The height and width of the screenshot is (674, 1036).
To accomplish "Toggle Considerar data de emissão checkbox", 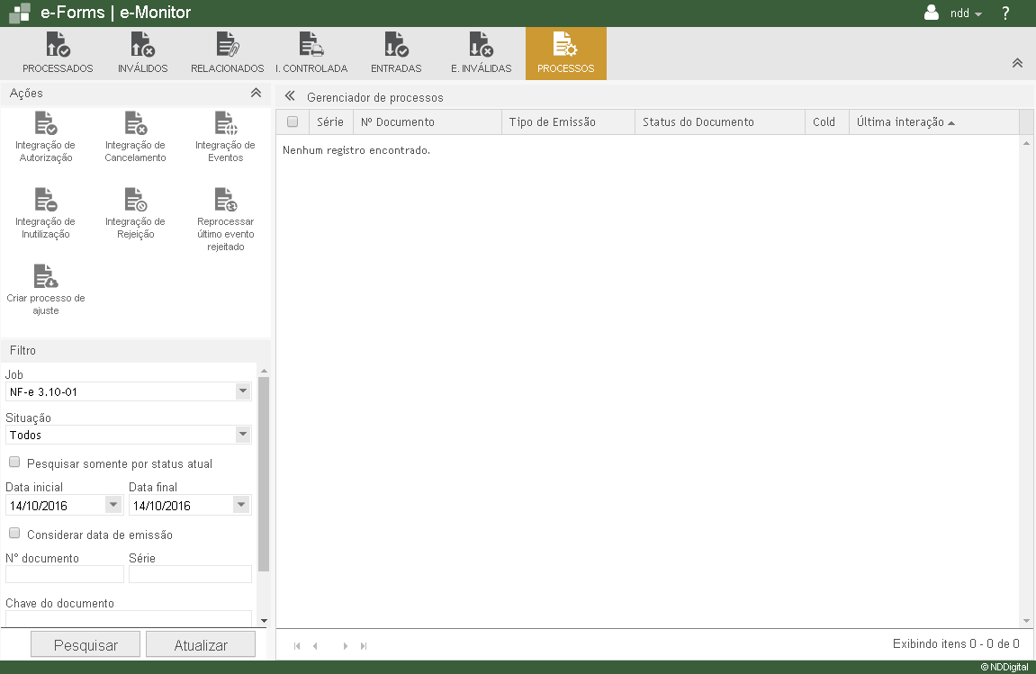I will point(14,534).
